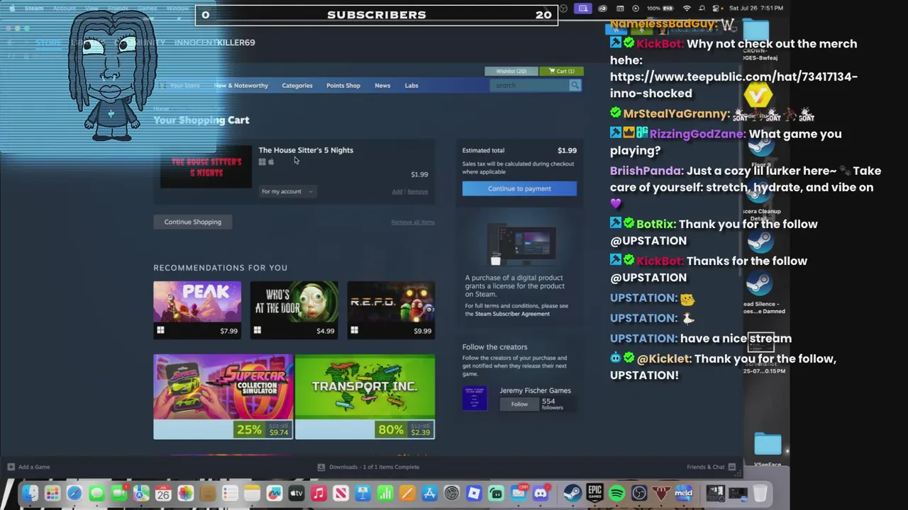908x510 pixels.
Task: Click The House Sitter's 5 Nights title
Action: point(306,150)
